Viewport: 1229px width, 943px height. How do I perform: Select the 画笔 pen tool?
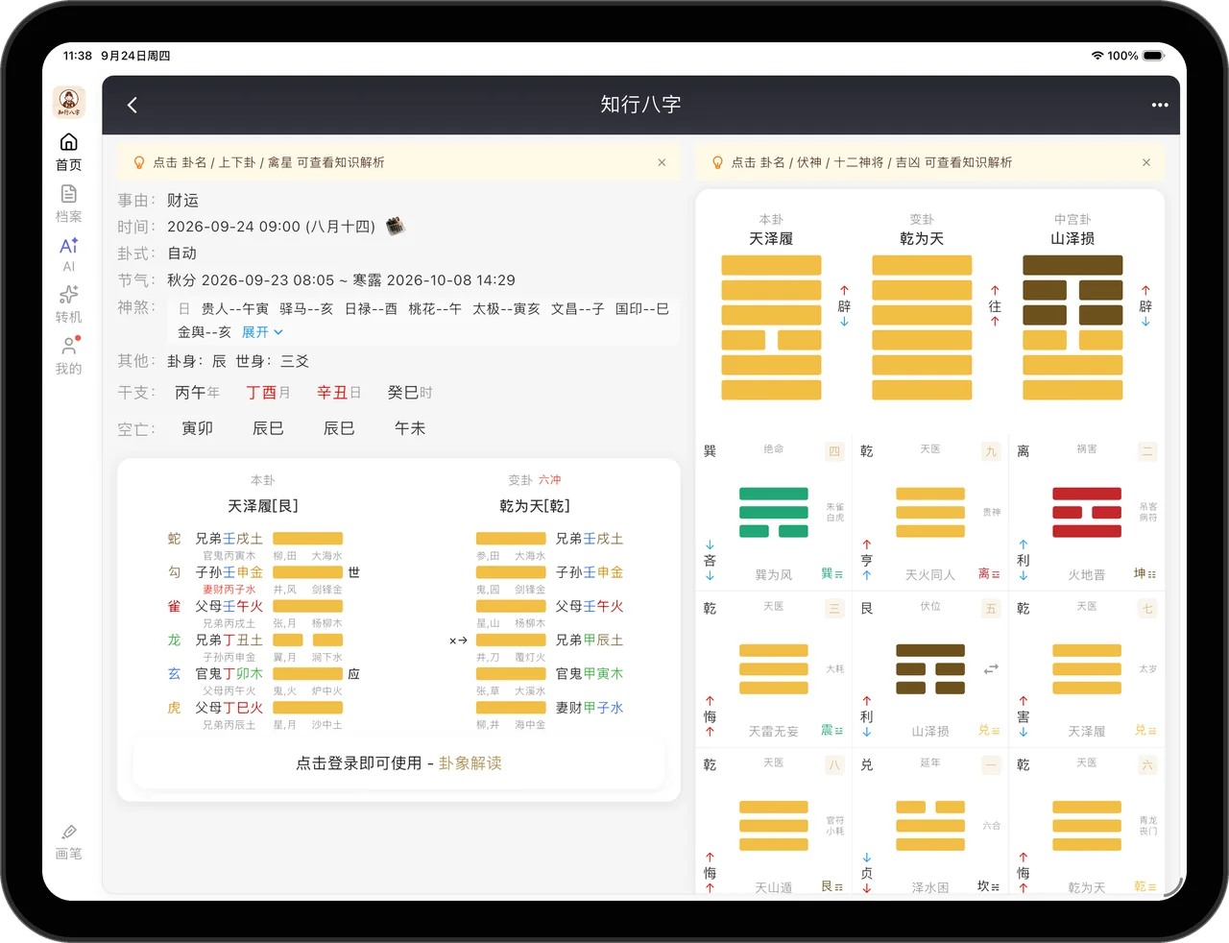pyautogui.click(x=68, y=842)
